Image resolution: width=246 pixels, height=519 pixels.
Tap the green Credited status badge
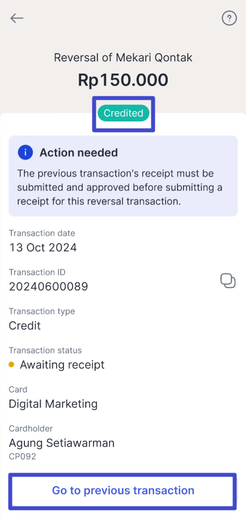(123, 113)
